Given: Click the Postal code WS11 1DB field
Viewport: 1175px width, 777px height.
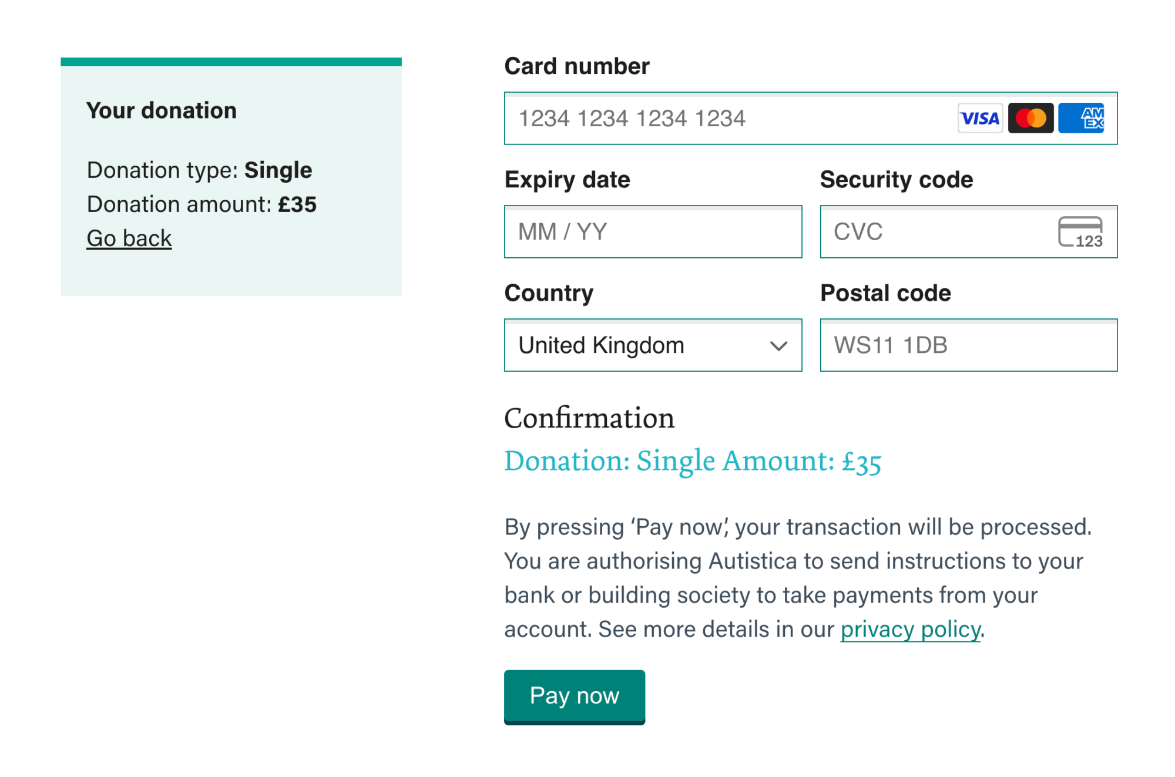Looking at the screenshot, I should click(968, 345).
